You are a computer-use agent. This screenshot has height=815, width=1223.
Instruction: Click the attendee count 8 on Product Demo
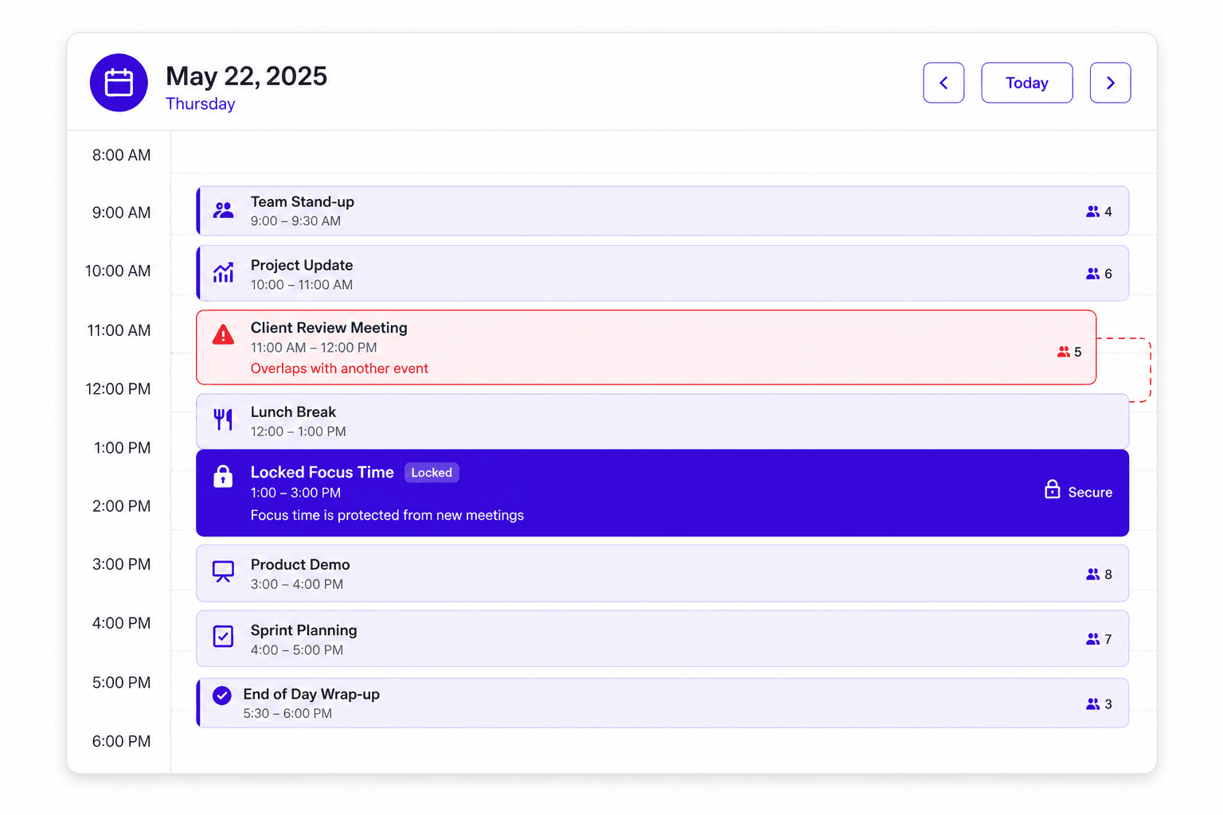(x=1108, y=575)
